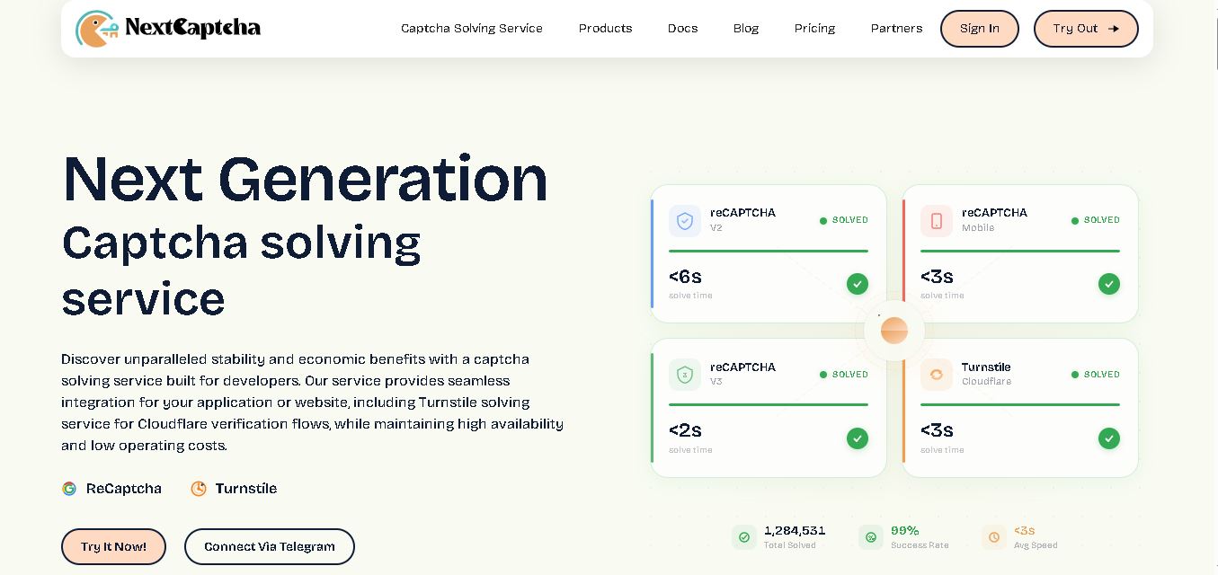The image size is (1218, 575).
Task: Click the shield icon on reCAPTCHA V2 card
Action: tap(685, 220)
